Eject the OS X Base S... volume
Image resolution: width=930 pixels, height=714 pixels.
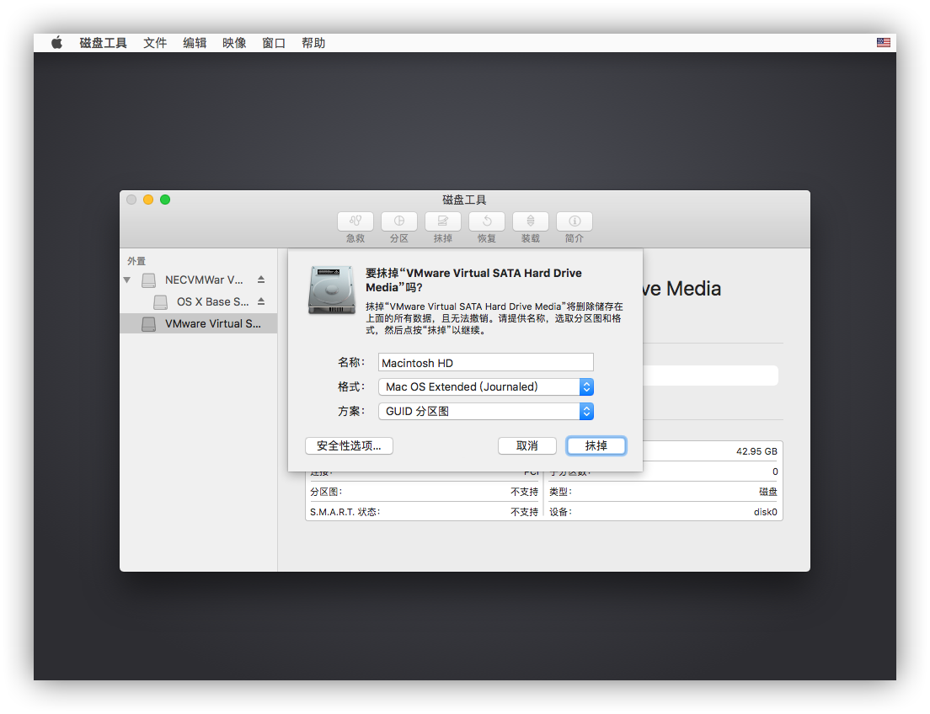pyautogui.click(x=261, y=301)
